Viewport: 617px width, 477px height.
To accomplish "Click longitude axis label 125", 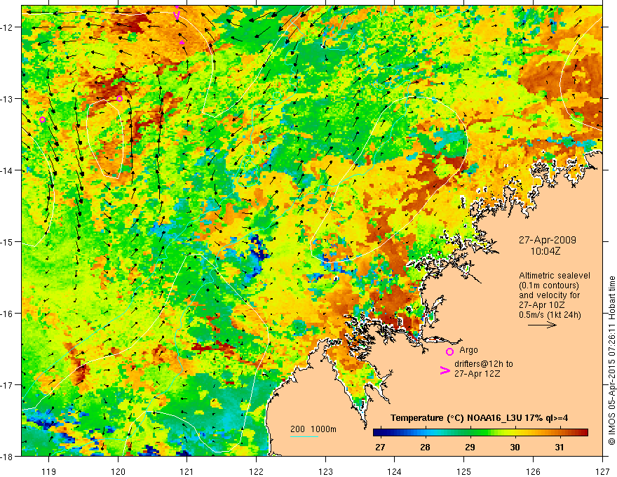I will tap(464, 471).
